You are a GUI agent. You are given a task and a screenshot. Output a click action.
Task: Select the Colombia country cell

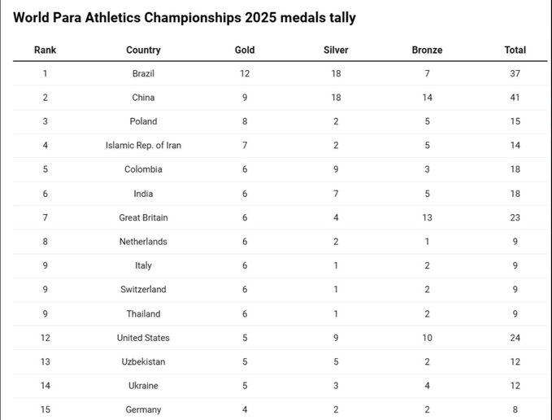point(143,169)
